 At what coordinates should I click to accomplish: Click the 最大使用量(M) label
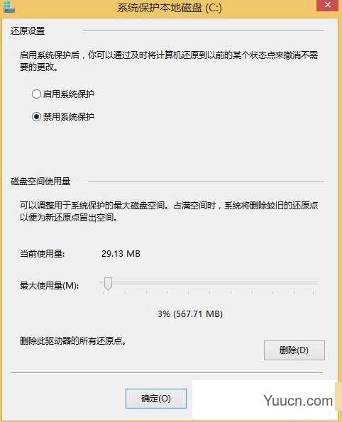point(49,285)
